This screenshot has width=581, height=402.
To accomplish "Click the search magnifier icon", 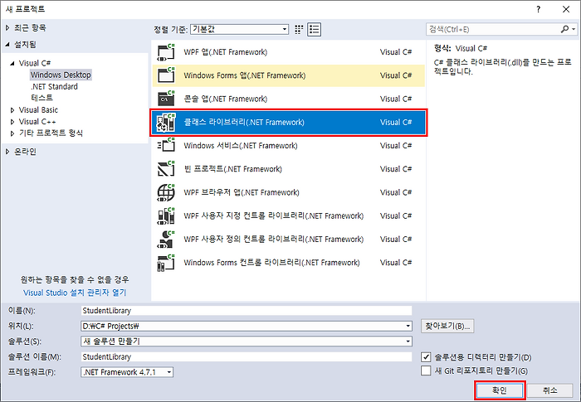I will pyautogui.click(x=564, y=29).
